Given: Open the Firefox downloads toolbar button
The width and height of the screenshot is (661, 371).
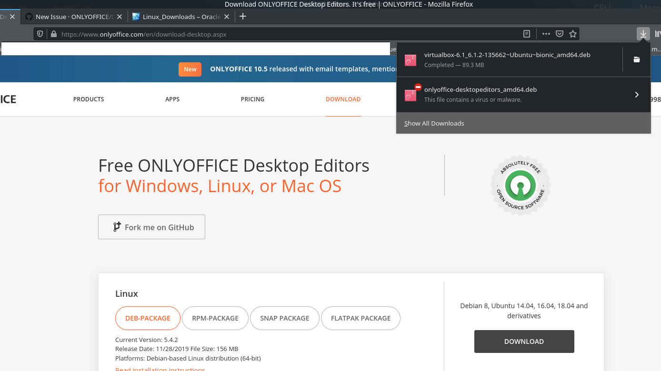Looking at the screenshot, I should tap(643, 34).
